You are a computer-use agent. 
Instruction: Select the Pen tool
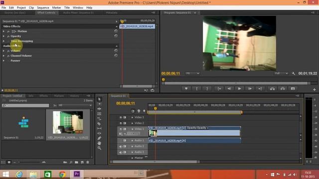(99, 138)
